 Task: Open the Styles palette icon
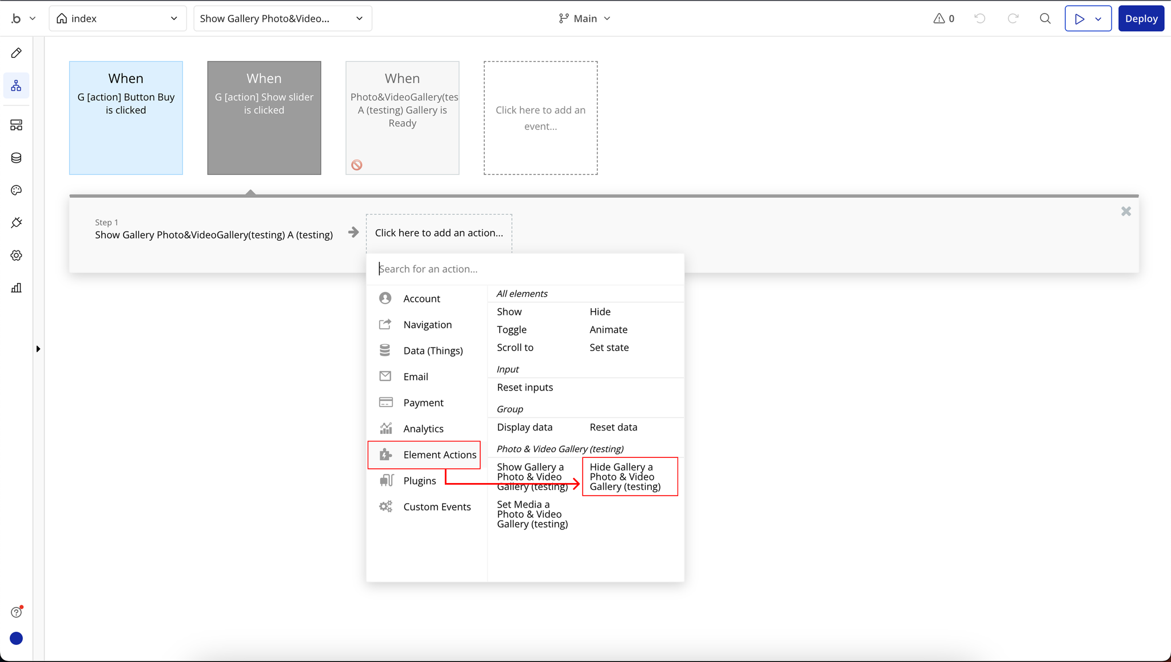pos(16,190)
